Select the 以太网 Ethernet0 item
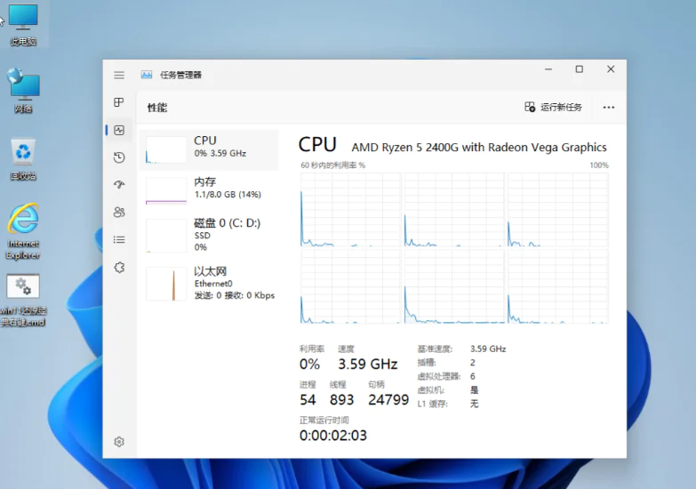The width and height of the screenshot is (696, 489). point(209,283)
